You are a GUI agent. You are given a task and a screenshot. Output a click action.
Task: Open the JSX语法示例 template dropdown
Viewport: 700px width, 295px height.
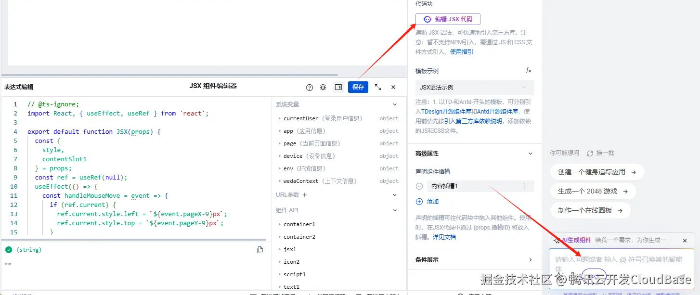475,88
